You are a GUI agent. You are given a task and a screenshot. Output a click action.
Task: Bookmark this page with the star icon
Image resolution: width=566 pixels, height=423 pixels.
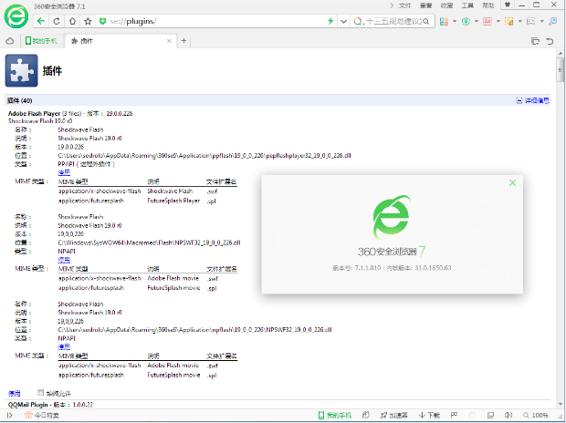pyautogui.click(x=88, y=21)
